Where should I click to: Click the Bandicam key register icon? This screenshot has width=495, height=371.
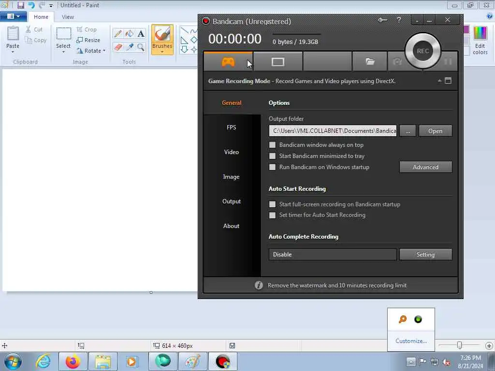[x=382, y=20]
